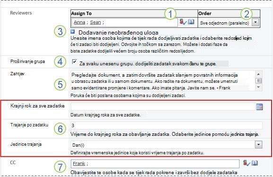Click inside the Assign To people field
This screenshot has height=177, width=273.
(x=124, y=22)
